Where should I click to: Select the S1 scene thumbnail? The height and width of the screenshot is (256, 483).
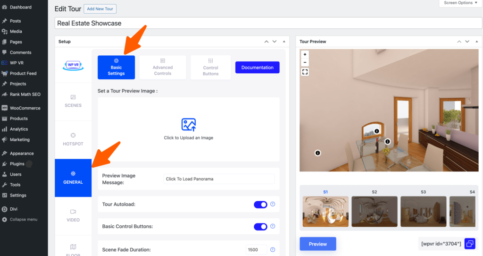325,212
